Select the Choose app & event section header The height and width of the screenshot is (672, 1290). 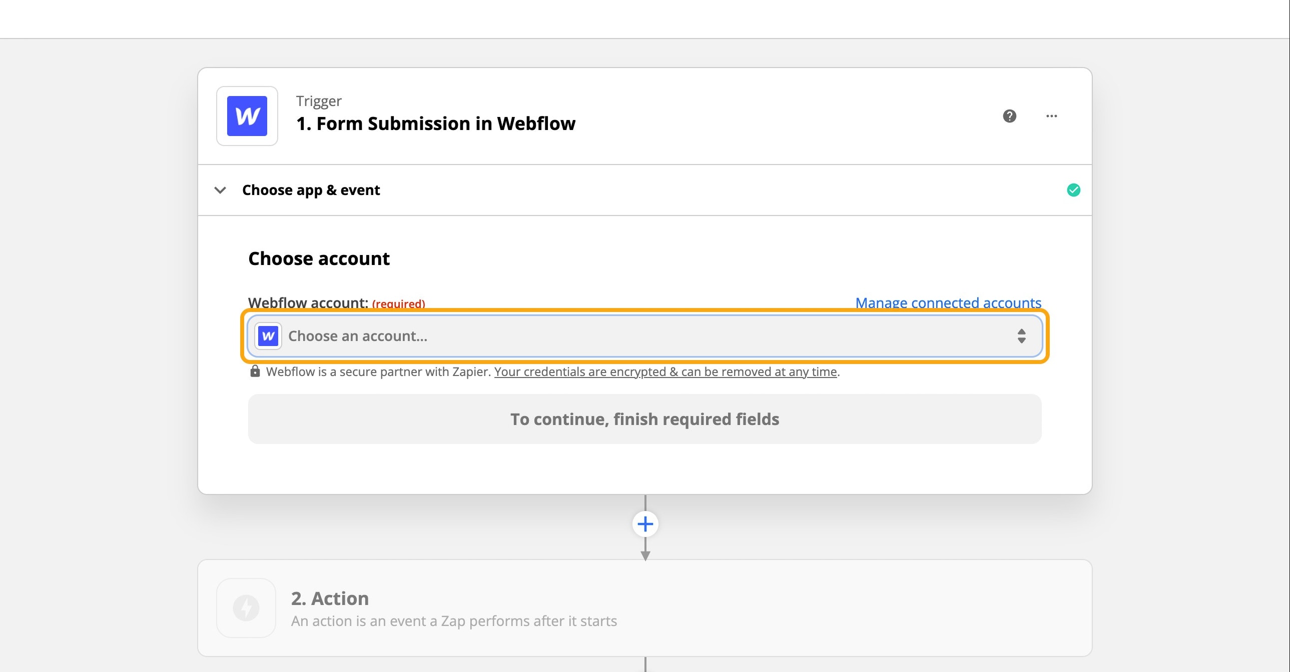311,190
